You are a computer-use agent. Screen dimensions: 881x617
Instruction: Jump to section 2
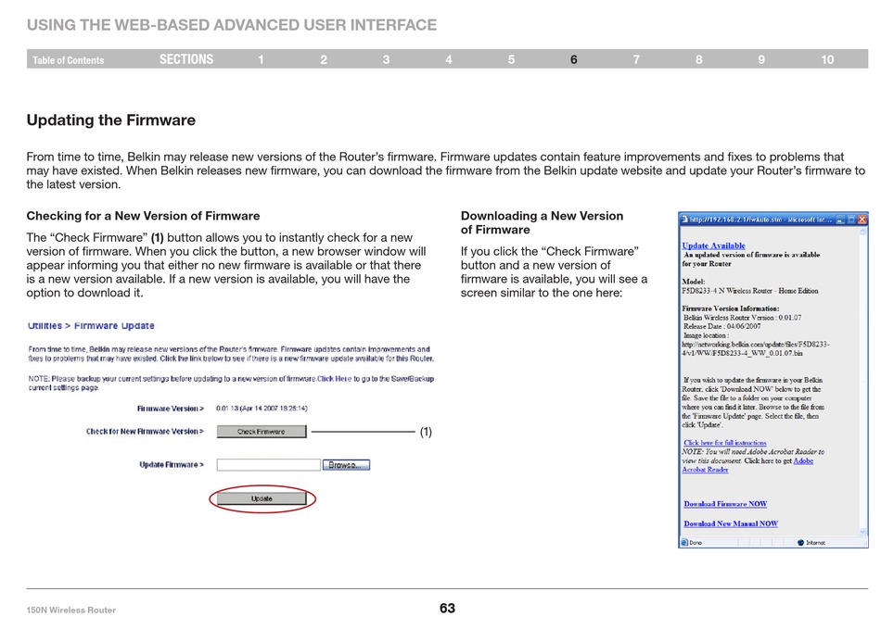[x=324, y=59]
